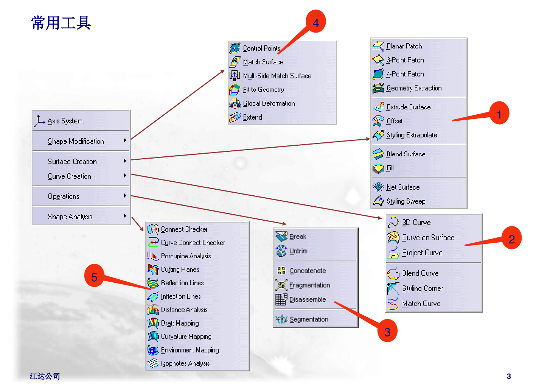Click the Global Deformation menu label
The width and height of the screenshot is (536, 388).
click(269, 103)
